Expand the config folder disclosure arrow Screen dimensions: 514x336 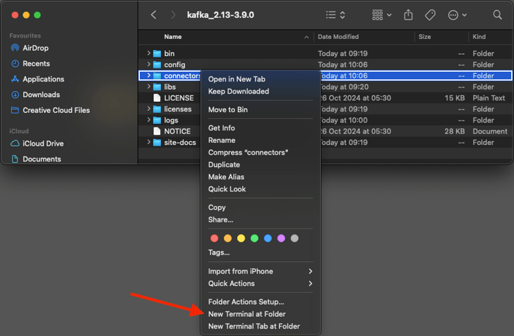click(x=149, y=64)
